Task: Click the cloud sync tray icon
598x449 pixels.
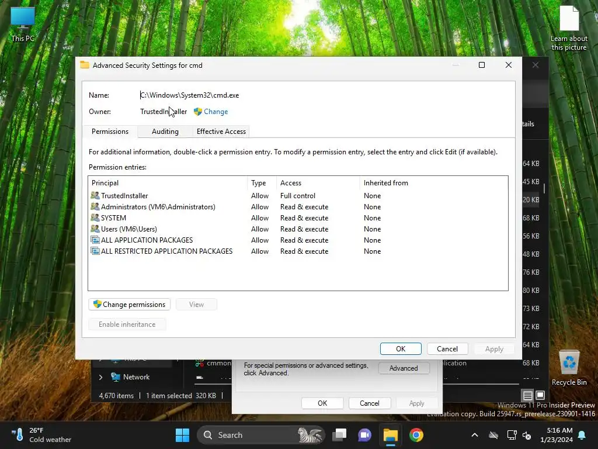Action: pyautogui.click(x=493, y=435)
